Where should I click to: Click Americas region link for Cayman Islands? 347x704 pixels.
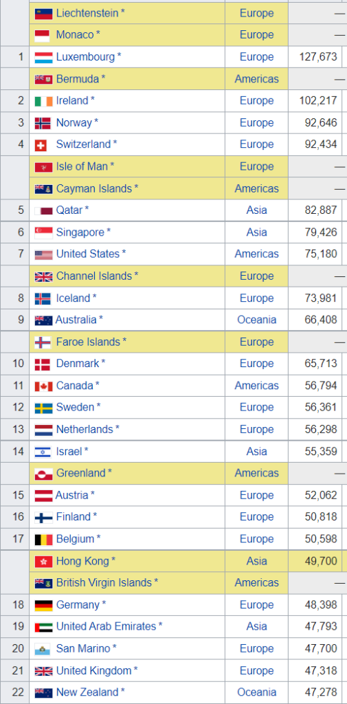(x=257, y=188)
